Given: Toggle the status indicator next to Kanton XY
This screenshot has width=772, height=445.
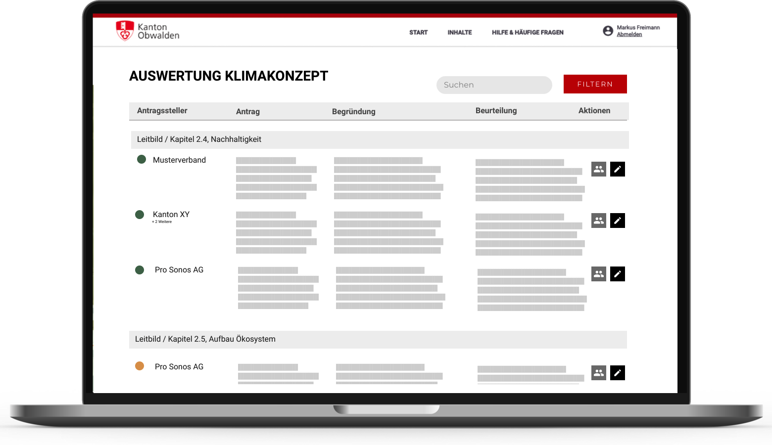Looking at the screenshot, I should (x=139, y=215).
